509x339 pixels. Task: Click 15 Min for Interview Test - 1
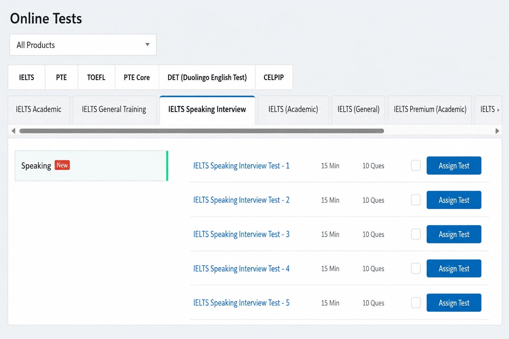coord(330,166)
